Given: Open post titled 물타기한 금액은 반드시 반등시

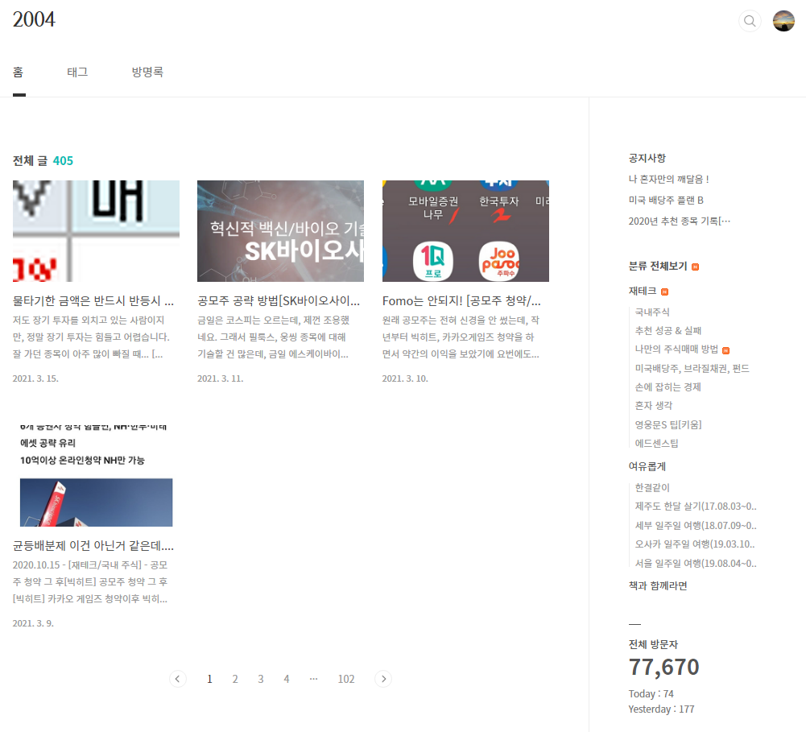Looking at the screenshot, I should point(93,300).
